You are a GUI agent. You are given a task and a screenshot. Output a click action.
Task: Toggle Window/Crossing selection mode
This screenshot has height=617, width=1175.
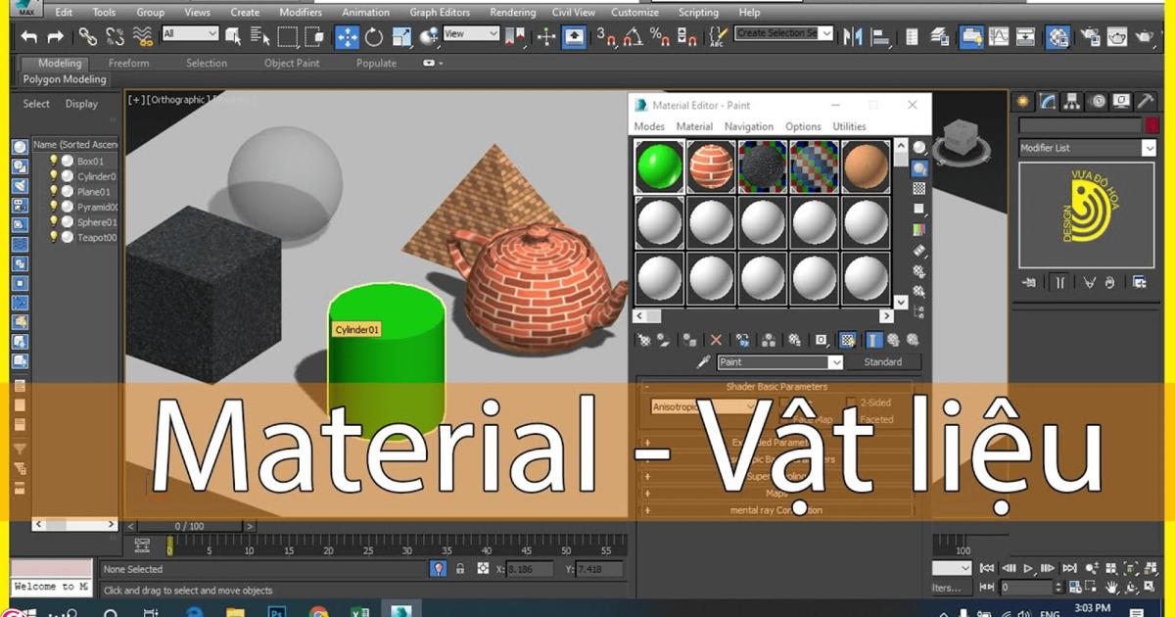tap(314, 37)
